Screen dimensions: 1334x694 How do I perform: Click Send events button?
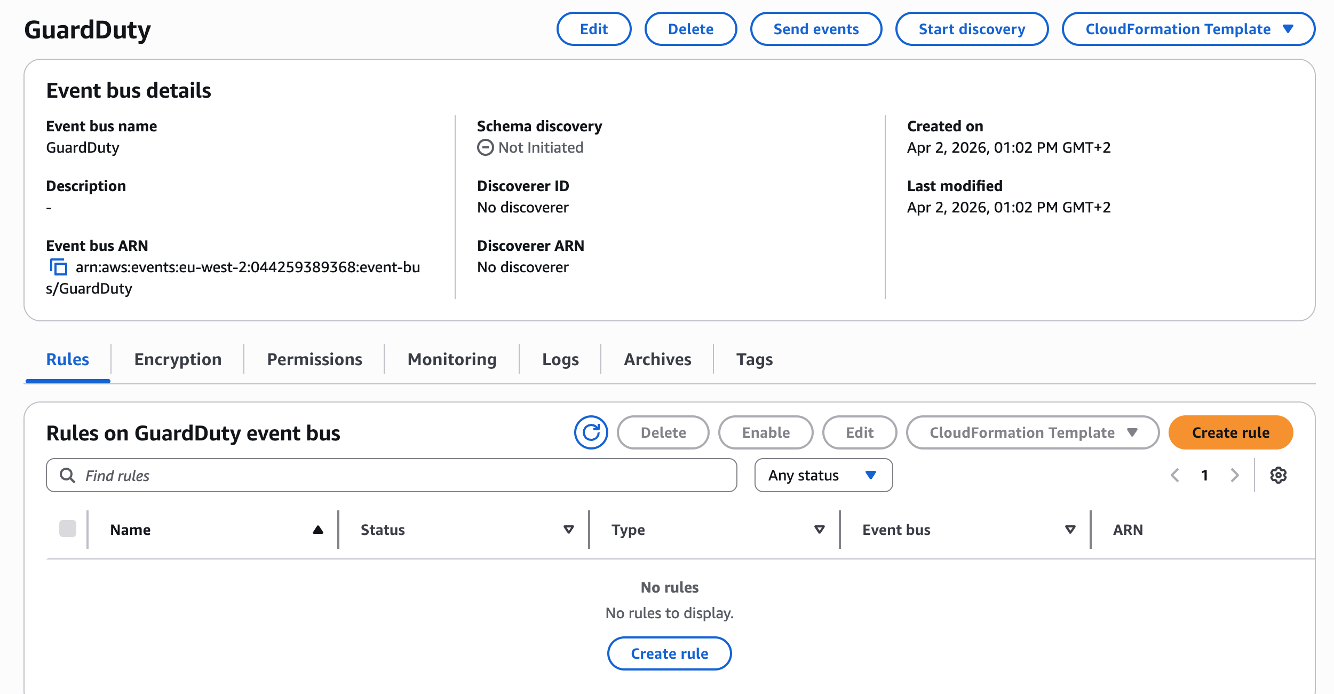[x=816, y=29]
